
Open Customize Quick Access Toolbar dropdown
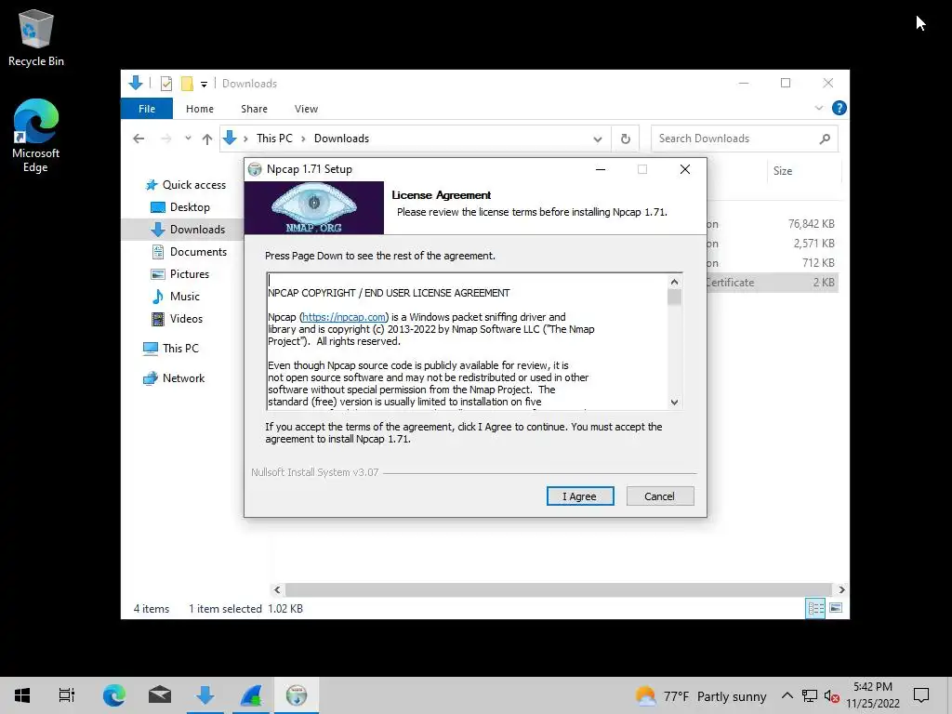(204, 84)
